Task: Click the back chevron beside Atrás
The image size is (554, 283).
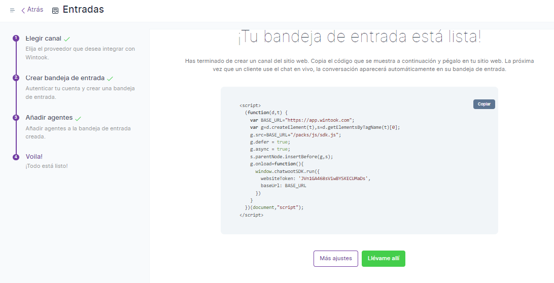Action: click(x=23, y=11)
